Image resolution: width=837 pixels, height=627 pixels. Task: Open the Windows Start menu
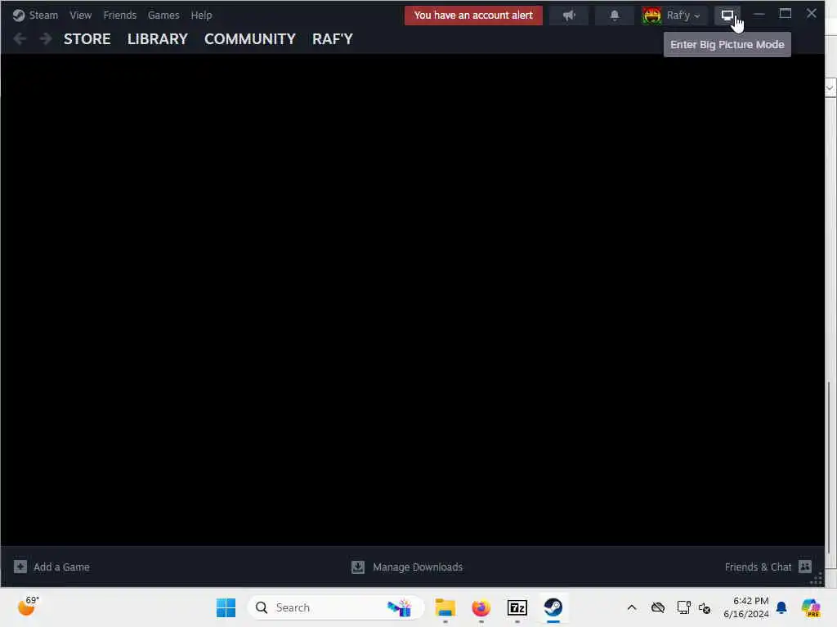click(226, 607)
